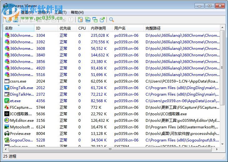Click the FSCapture row icon

(x=7, y=107)
